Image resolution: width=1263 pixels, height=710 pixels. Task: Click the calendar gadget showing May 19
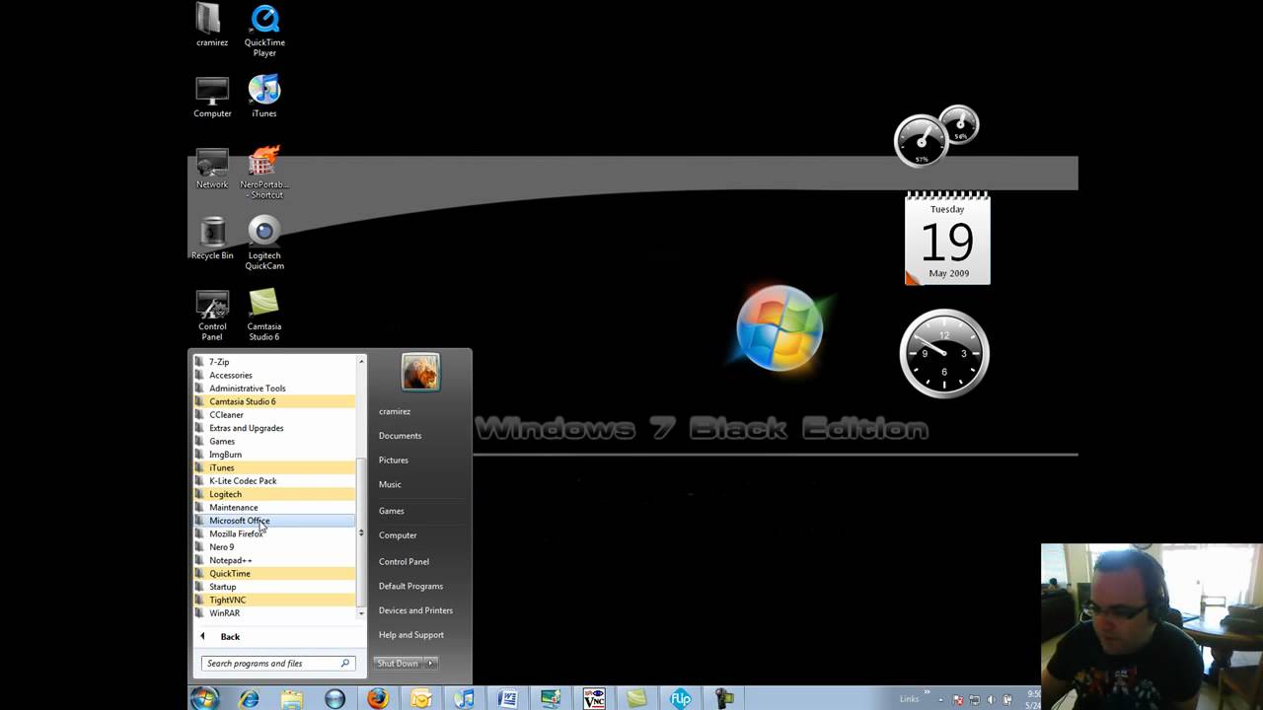(947, 238)
